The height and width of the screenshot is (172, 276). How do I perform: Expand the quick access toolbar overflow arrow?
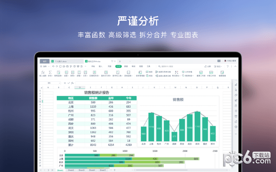[86, 67]
